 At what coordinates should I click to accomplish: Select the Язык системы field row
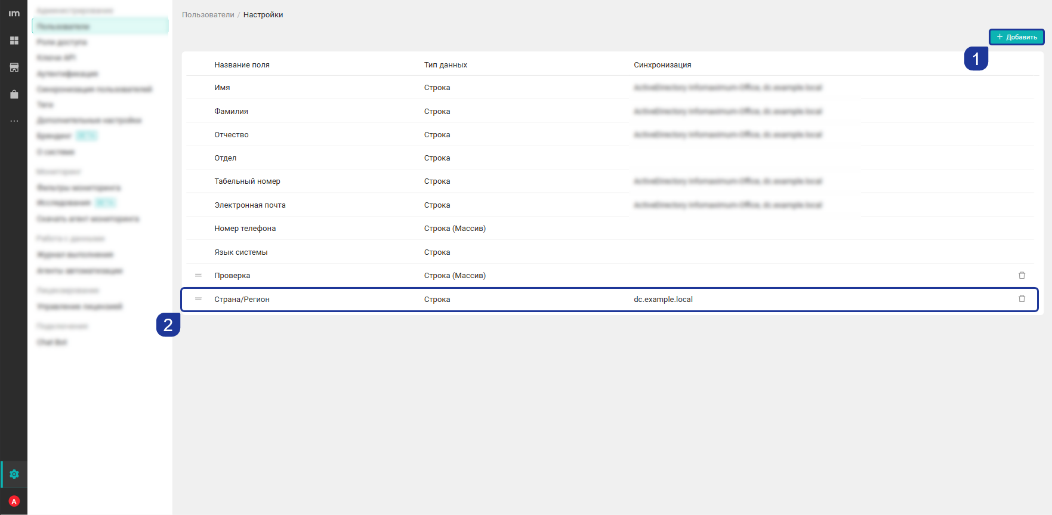pyautogui.click(x=609, y=252)
